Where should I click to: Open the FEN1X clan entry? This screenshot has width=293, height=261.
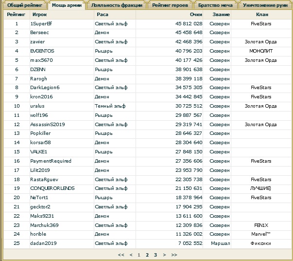pyautogui.click(x=261, y=225)
